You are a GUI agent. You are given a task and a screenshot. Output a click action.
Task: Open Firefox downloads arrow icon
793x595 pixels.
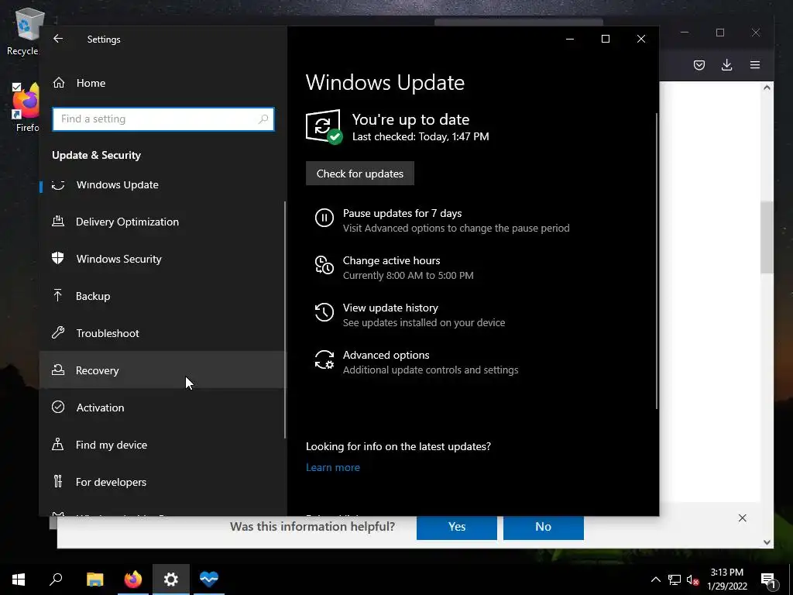point(726,65)
